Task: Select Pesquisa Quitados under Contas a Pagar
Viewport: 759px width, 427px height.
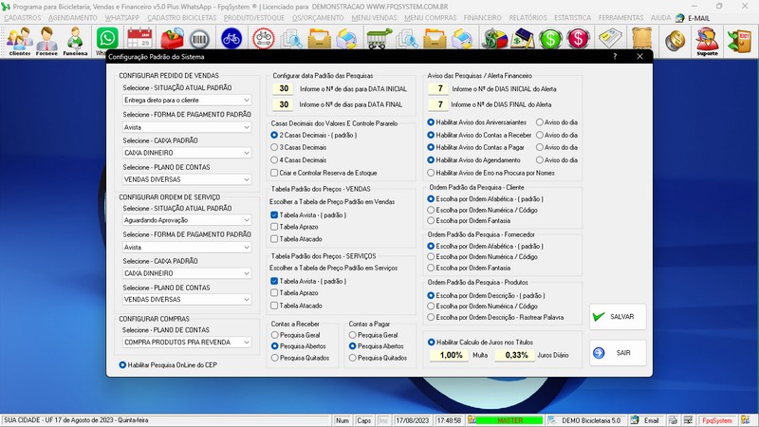Action: coord(378,358)
